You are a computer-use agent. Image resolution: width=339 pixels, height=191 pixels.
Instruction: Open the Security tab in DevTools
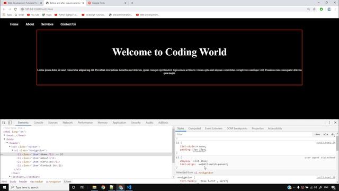[x=136, y=123]
